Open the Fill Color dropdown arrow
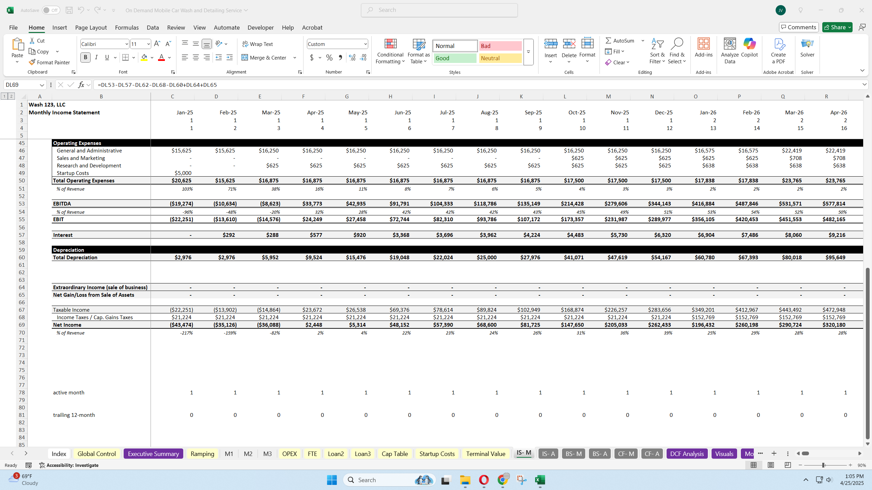This screenshot has height=490, width=872. pos(152,58)
